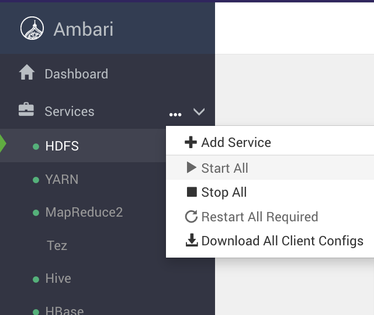The width and height of the screenshot is (374, 315).
Task: Click the stop square icon
Action: click(192, 192)
